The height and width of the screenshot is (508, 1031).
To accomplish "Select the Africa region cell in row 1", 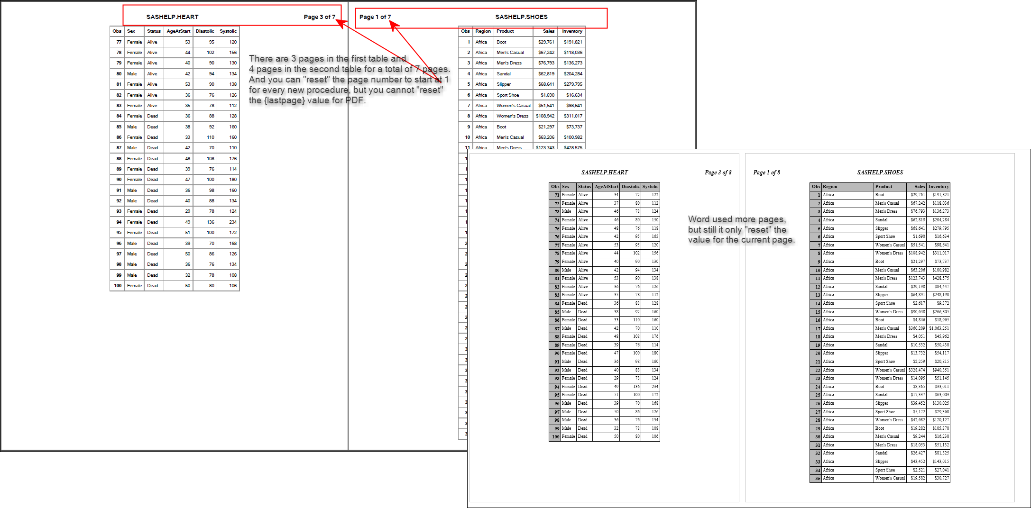I will (481, 42).
